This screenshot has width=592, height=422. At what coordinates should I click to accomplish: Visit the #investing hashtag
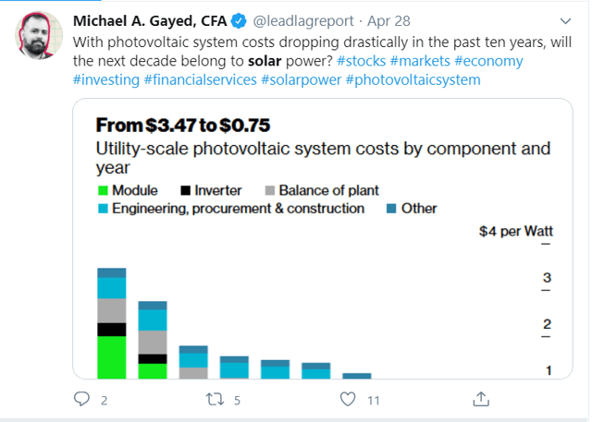106,80
